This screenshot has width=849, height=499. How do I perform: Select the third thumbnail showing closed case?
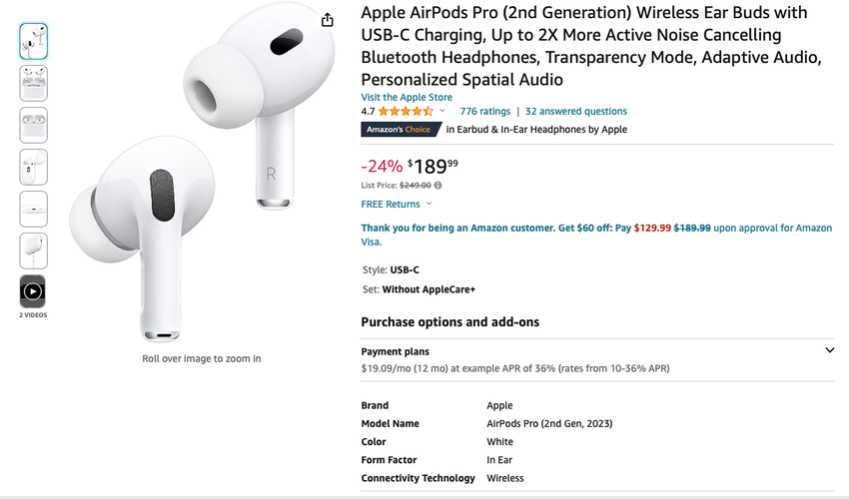[33, 125]
